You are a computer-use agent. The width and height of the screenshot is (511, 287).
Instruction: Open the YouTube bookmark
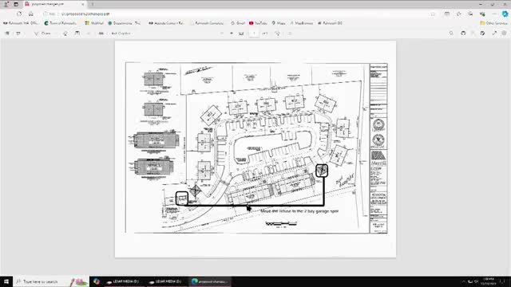click(x=258, y=23)
